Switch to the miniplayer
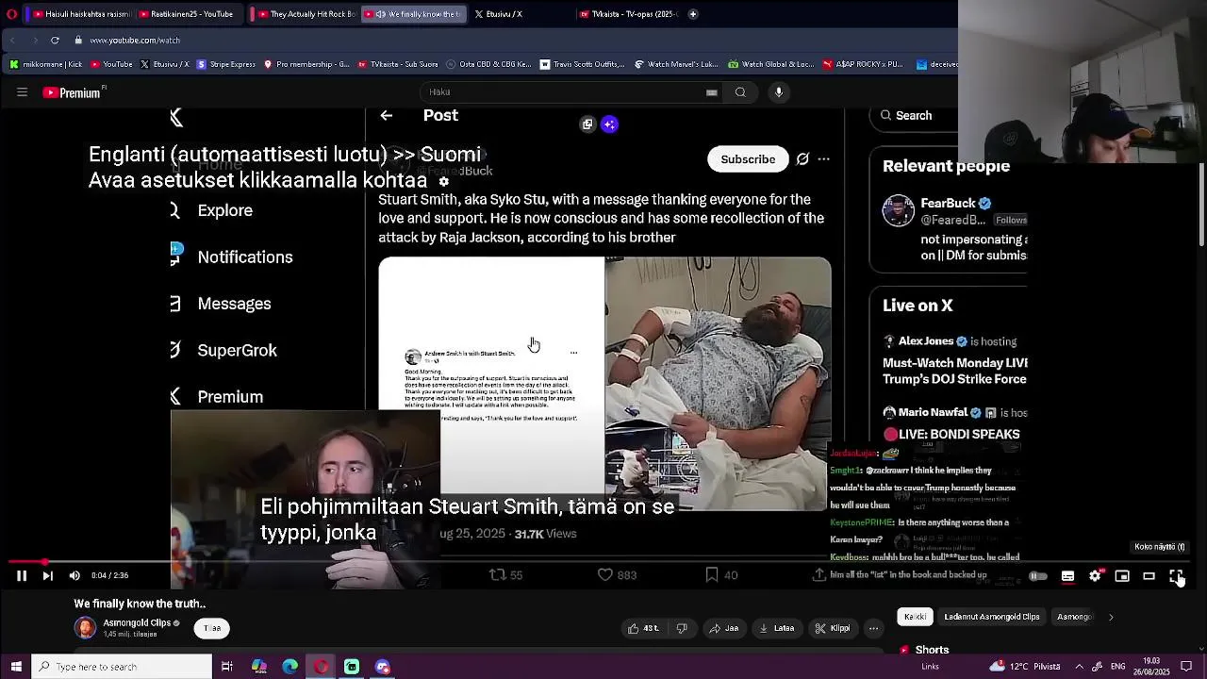Viewport: 1207px width, 679px height. (x=1122, y=576)
